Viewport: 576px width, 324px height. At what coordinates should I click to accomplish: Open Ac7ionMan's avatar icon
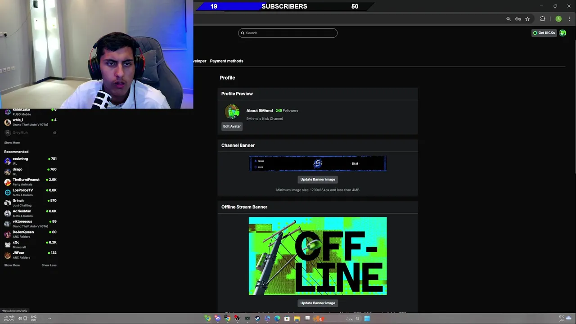(8, 213)
